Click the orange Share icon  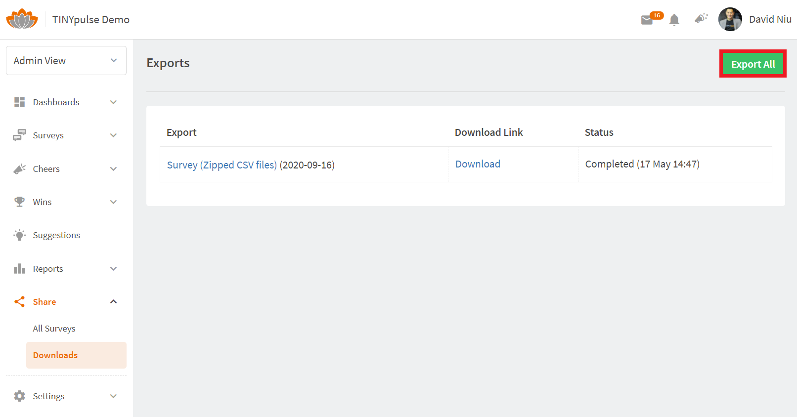tap(19, 302)
